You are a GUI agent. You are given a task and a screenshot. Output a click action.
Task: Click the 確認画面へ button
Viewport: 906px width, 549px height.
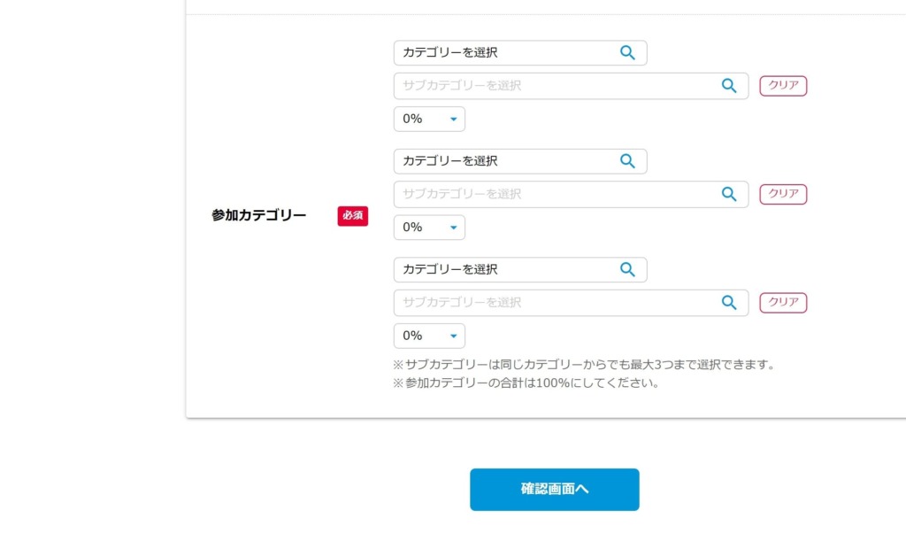click(x=555, y=490)
